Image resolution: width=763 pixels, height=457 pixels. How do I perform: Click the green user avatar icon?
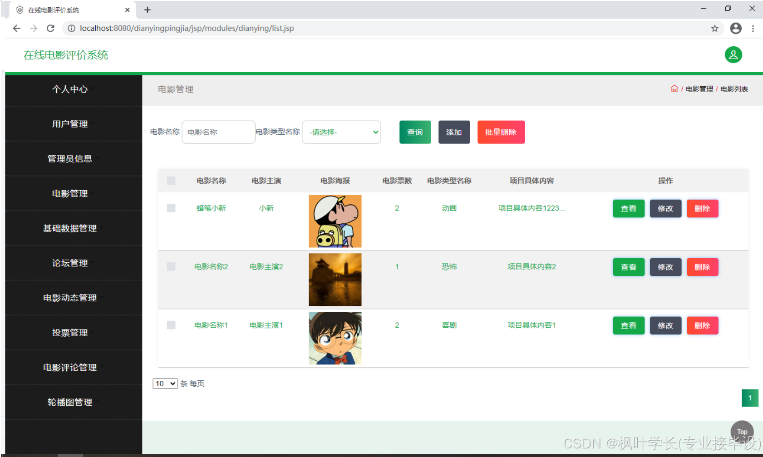pyautogui.click(x=733, y=55)
